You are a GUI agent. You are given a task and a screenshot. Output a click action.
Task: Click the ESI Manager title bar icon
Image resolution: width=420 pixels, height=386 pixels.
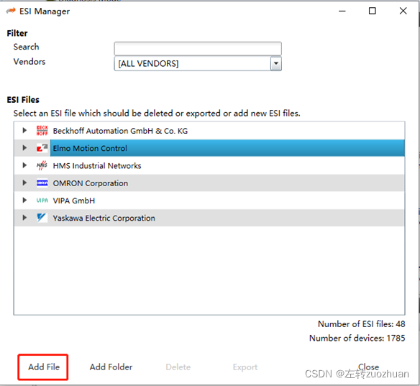11,11
